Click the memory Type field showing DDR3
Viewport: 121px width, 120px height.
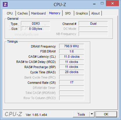pos(35,23)
